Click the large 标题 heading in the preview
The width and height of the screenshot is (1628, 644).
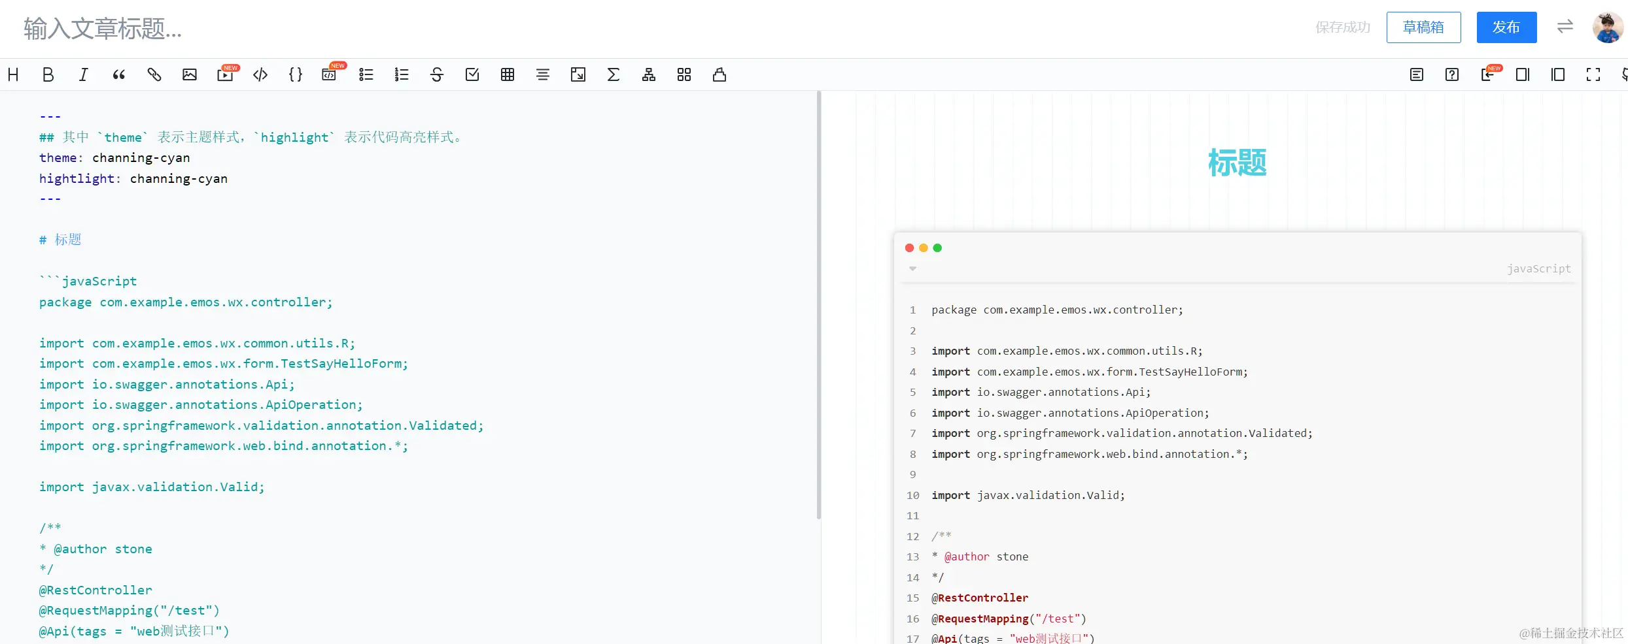coord(1237,163)
